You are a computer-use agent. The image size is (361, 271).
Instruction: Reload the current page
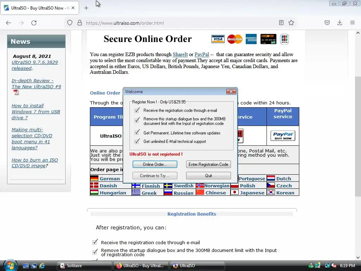pyautogui.click(x=34, y=23)
